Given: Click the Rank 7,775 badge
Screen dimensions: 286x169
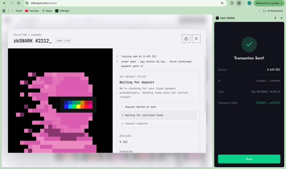Looking at the screenshot, I should pyautogui.click(x=63, y=41).
